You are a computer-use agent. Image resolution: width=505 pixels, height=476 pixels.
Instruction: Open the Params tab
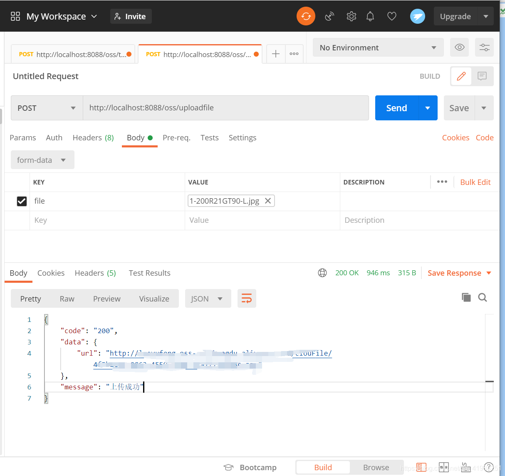click(x=23, y=137)
